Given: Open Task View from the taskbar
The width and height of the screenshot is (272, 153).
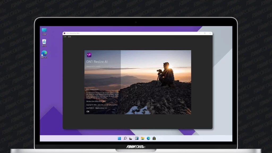Looking at the screenshot, I should point(131,138).
